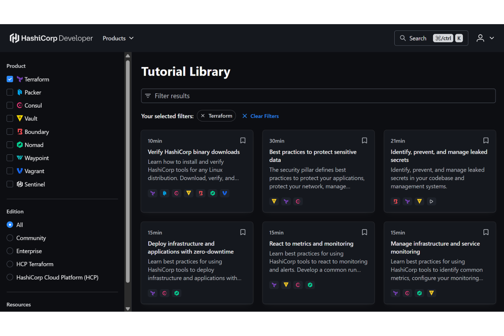Remove the Terraform selected filter chip
The width and height of the screenshot is (504, 336).
(x=203, y=116)
